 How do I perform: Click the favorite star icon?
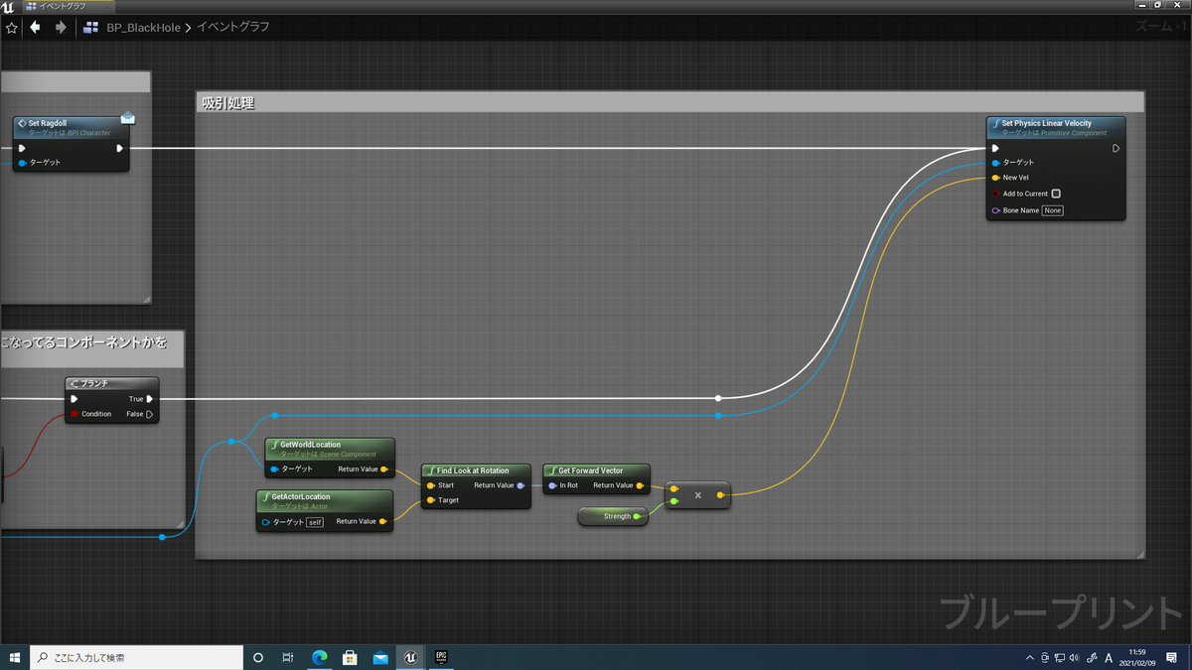12,28
